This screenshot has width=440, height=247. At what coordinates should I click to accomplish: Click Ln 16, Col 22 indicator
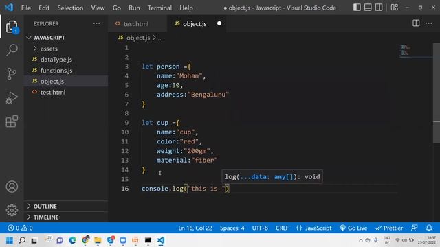(x=195, y=228)
